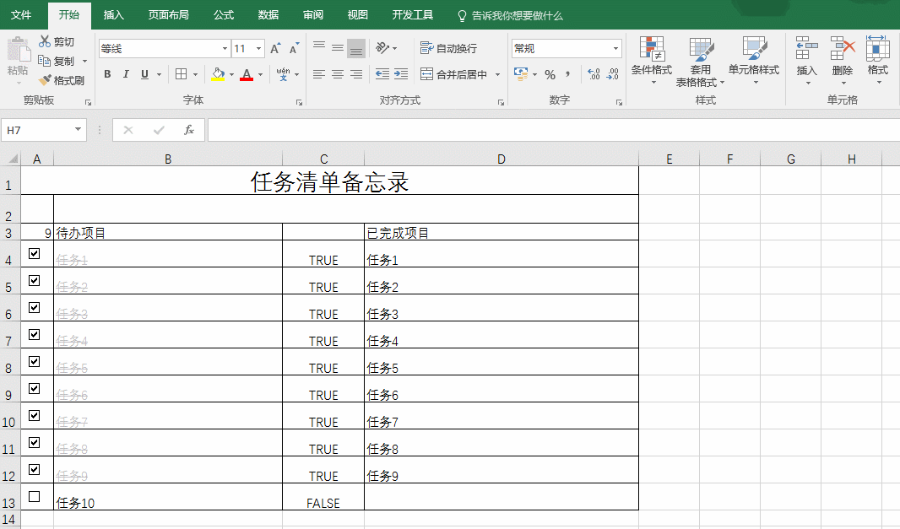Uncheck the checkbox for 任务8
The width and height of the screenshot is (900, 529).
(x=35, y=442)
